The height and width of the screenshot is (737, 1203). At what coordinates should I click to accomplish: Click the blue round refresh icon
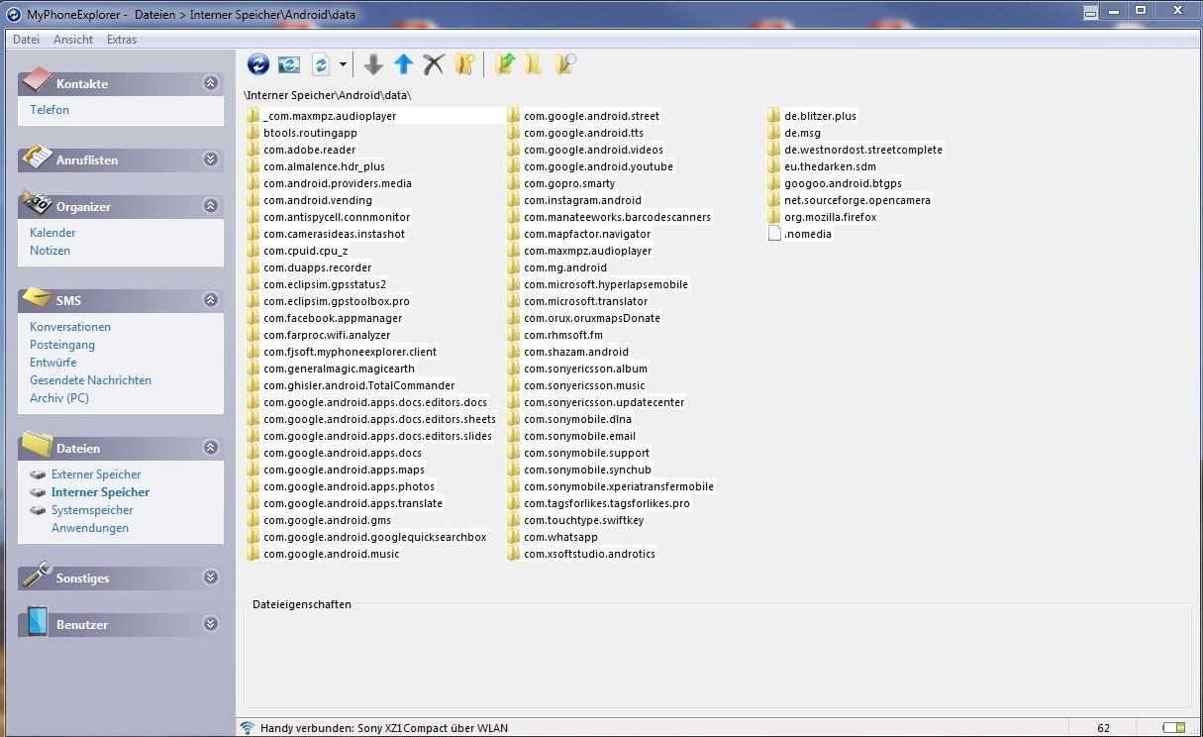point(258,64)
